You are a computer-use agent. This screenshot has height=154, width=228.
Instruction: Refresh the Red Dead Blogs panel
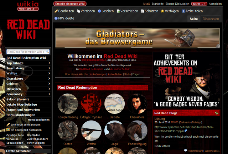(x=217, y=113)
